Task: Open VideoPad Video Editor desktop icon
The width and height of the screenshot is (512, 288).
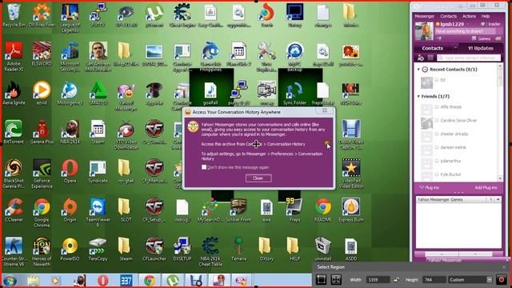Action: 351,174
